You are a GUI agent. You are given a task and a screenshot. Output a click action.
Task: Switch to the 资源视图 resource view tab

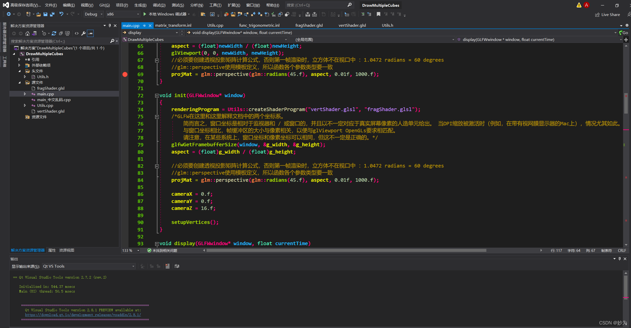(x=67, y=250)
